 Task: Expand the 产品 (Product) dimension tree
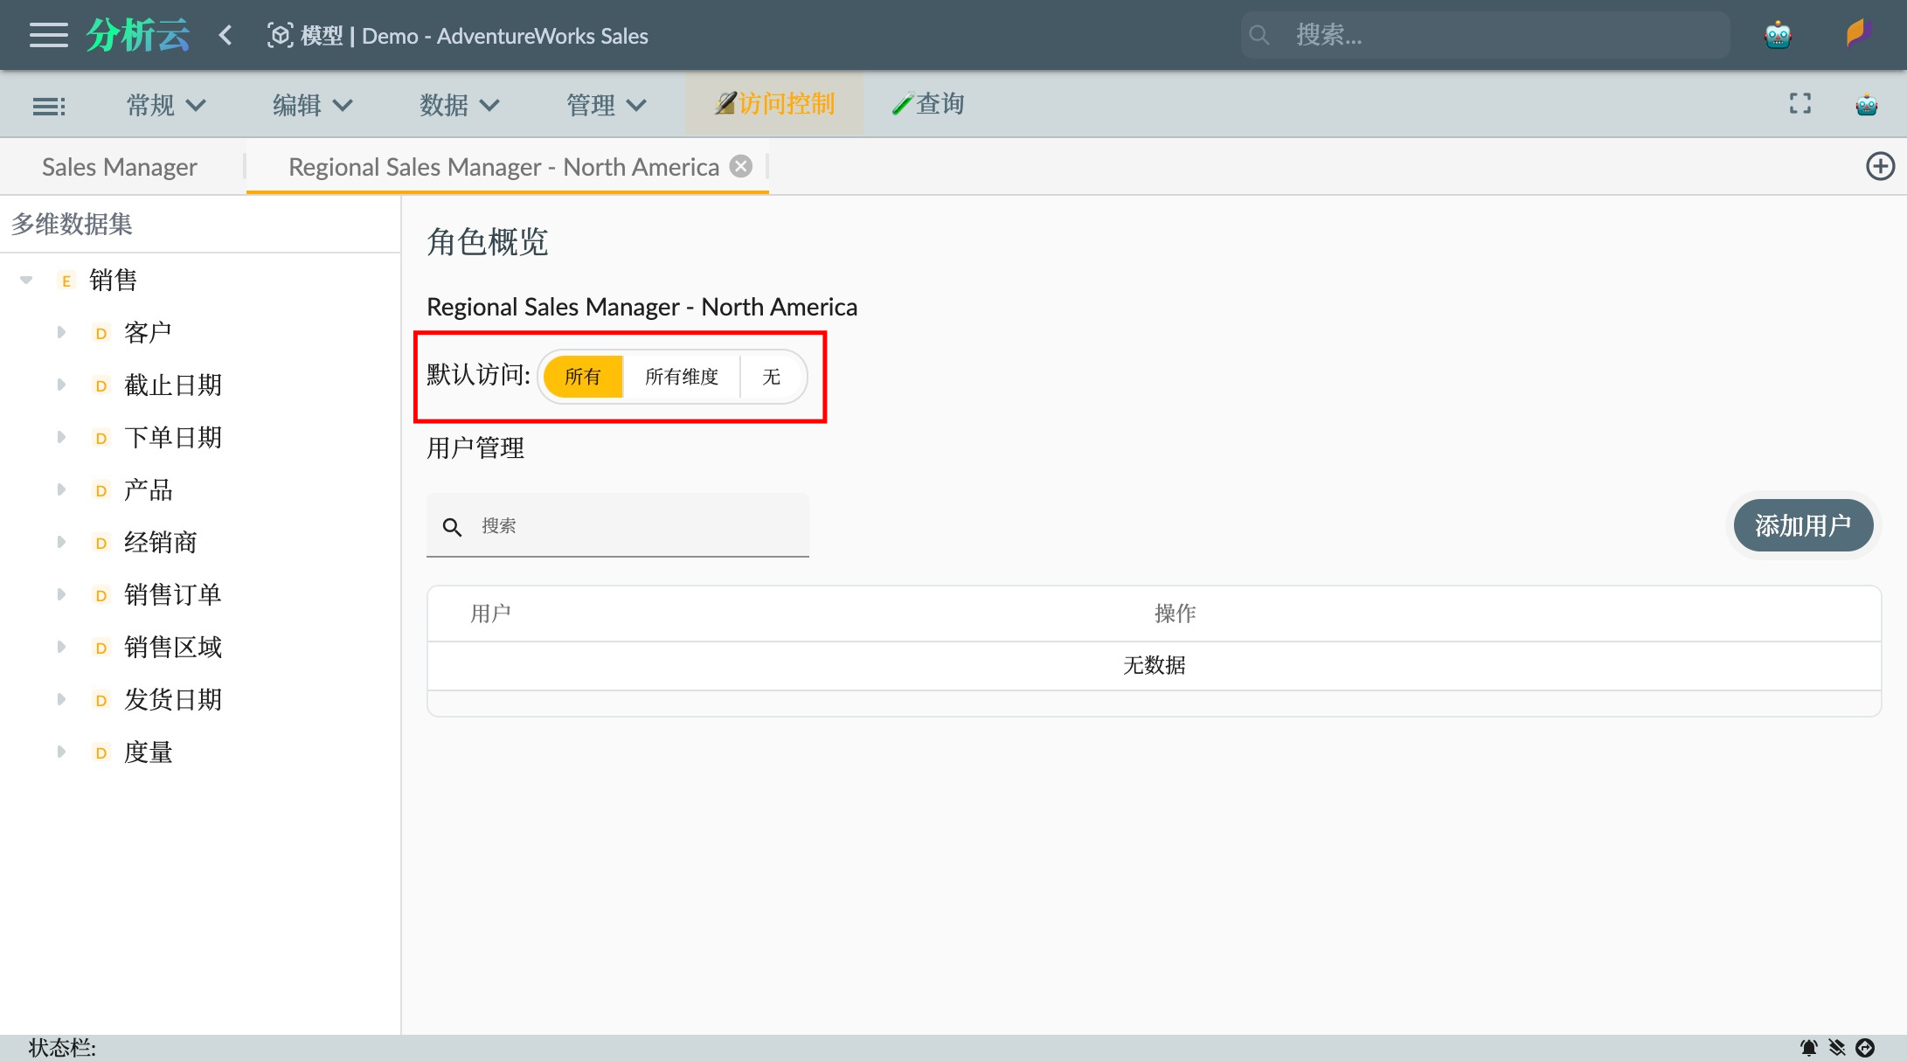(61, 490)
